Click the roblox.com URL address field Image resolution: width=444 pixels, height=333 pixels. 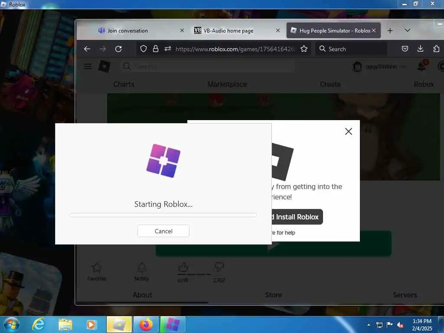(x=235, y=49)
